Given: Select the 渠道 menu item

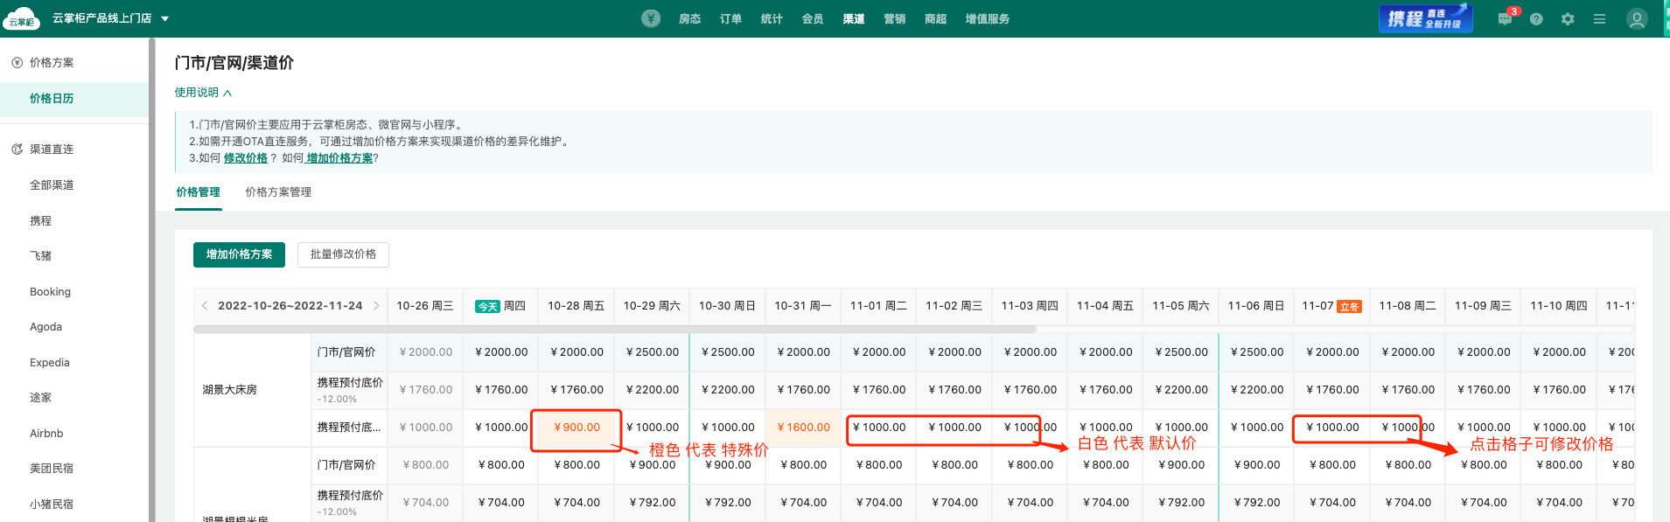Looking at the screenshot, I should 854,18.
